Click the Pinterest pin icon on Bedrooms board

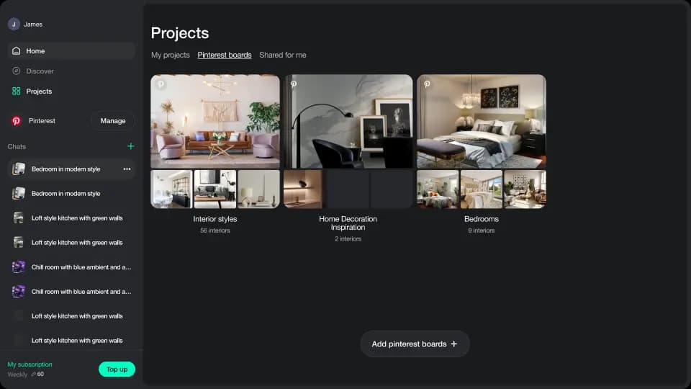427,84
